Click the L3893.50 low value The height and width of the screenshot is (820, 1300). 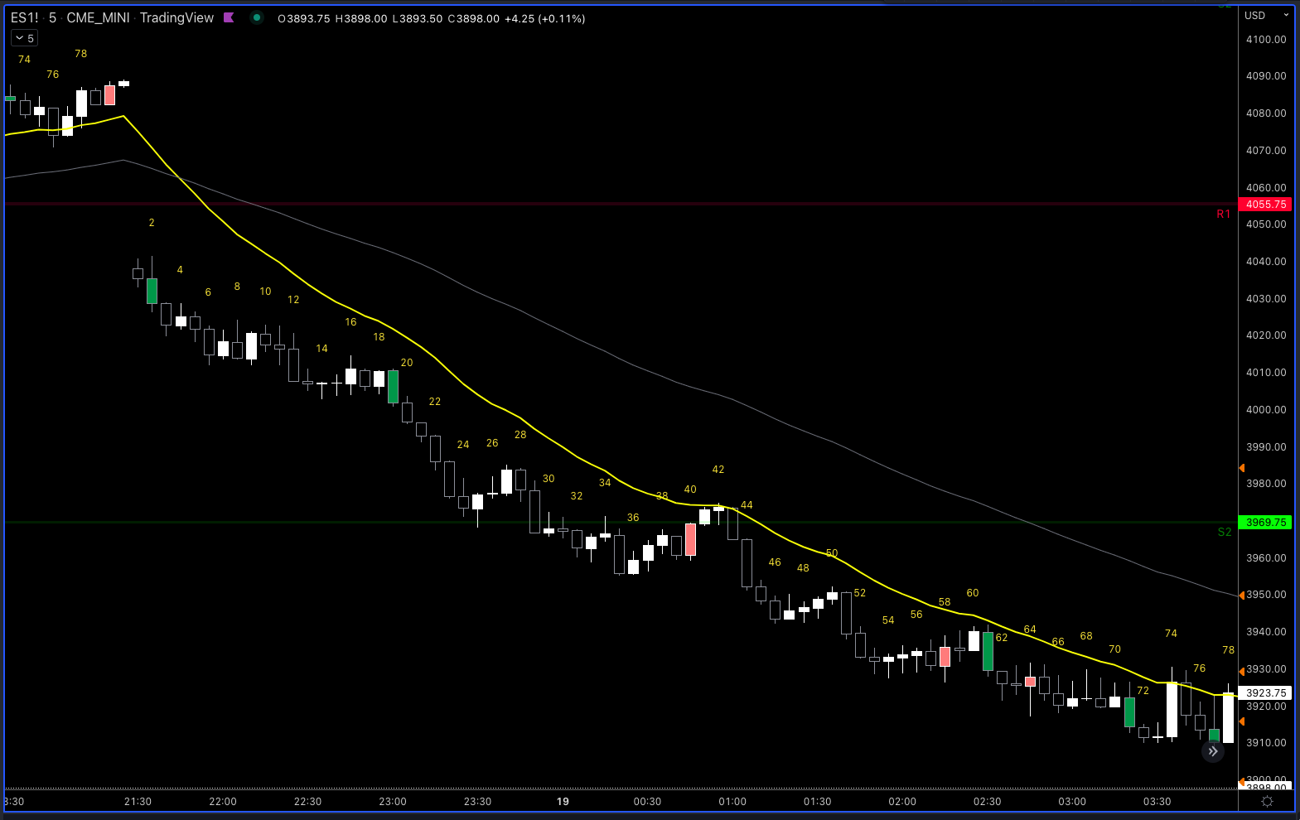pos(418,18)
